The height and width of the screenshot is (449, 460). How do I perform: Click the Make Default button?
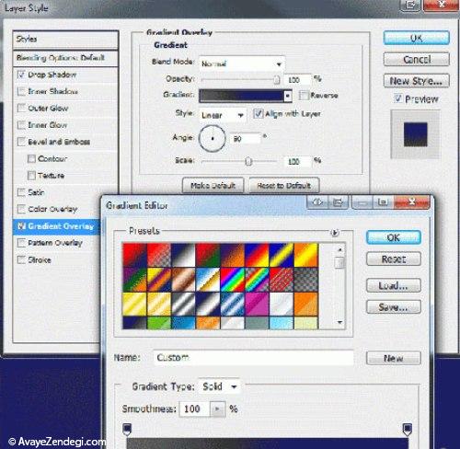point(213,186)
